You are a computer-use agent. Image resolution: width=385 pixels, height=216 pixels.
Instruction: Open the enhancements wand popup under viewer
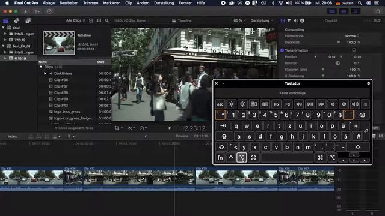(131, 128)
